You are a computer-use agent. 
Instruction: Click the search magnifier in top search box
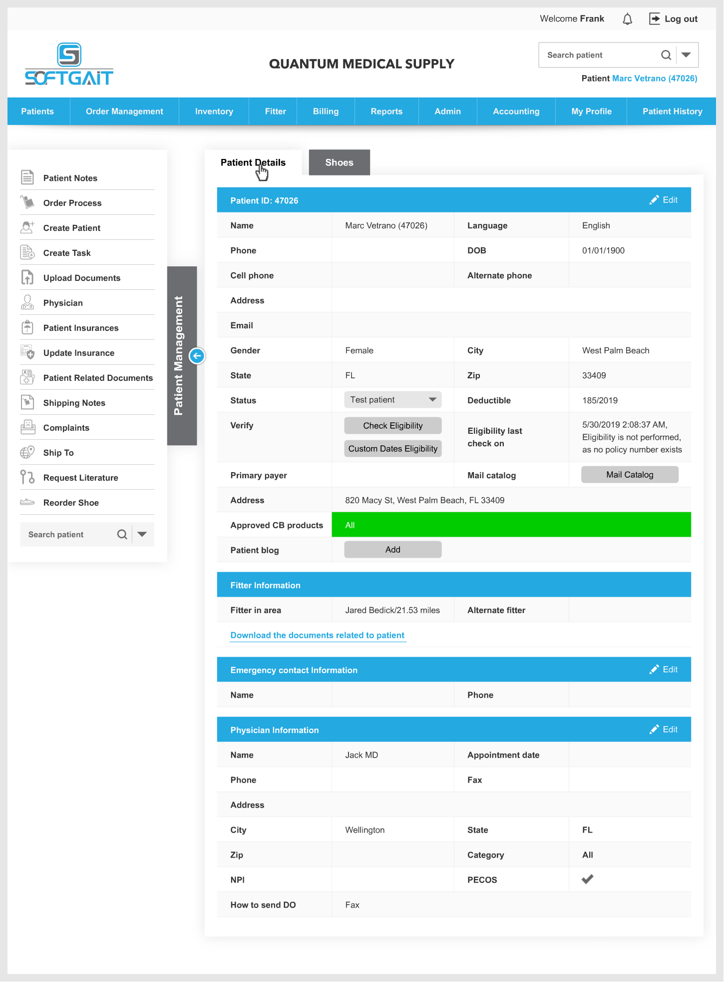coord(666,55)
